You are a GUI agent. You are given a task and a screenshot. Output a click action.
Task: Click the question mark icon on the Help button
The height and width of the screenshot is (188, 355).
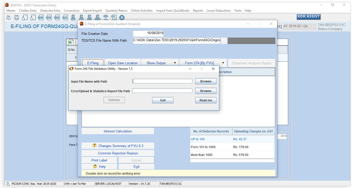pyautogui.click(x=95, y=167)
